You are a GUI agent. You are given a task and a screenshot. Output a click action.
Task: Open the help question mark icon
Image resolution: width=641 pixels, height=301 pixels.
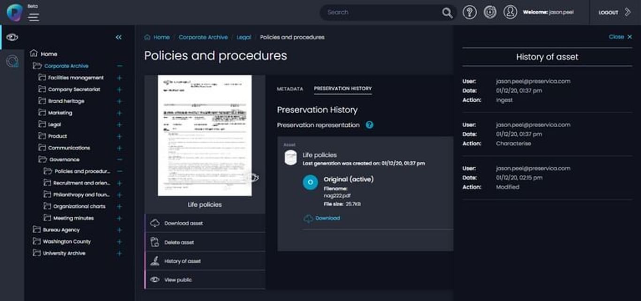point(469,13)
